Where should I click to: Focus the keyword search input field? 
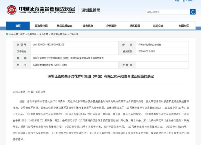point(168,12)
